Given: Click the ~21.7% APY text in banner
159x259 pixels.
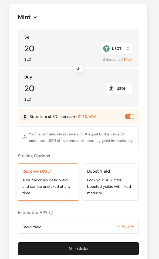Looking at the screenshot, I should pyautogui.click(x=86, y=117).
